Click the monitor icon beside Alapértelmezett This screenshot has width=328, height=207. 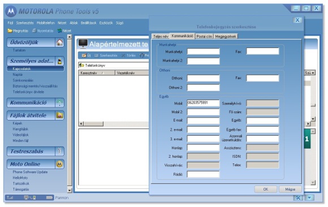click(x=83, y=44)
